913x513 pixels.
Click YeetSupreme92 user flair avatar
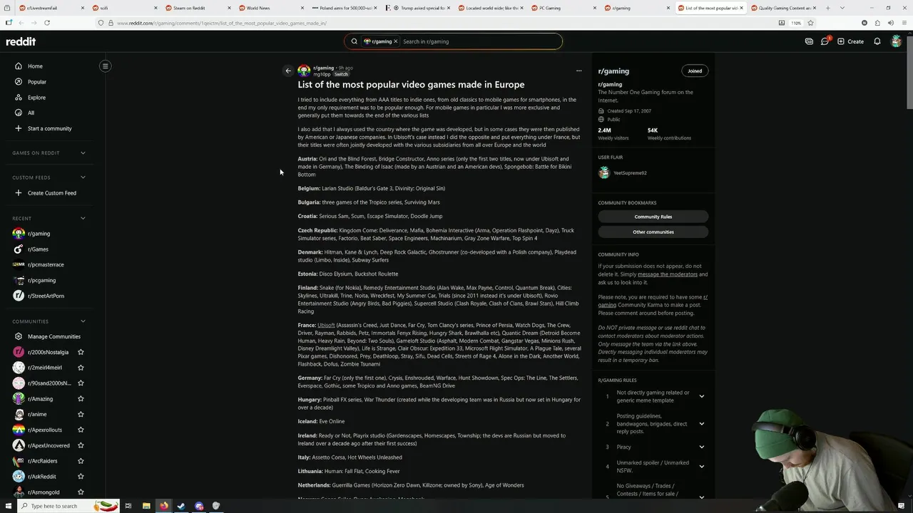tap(604, 173)
